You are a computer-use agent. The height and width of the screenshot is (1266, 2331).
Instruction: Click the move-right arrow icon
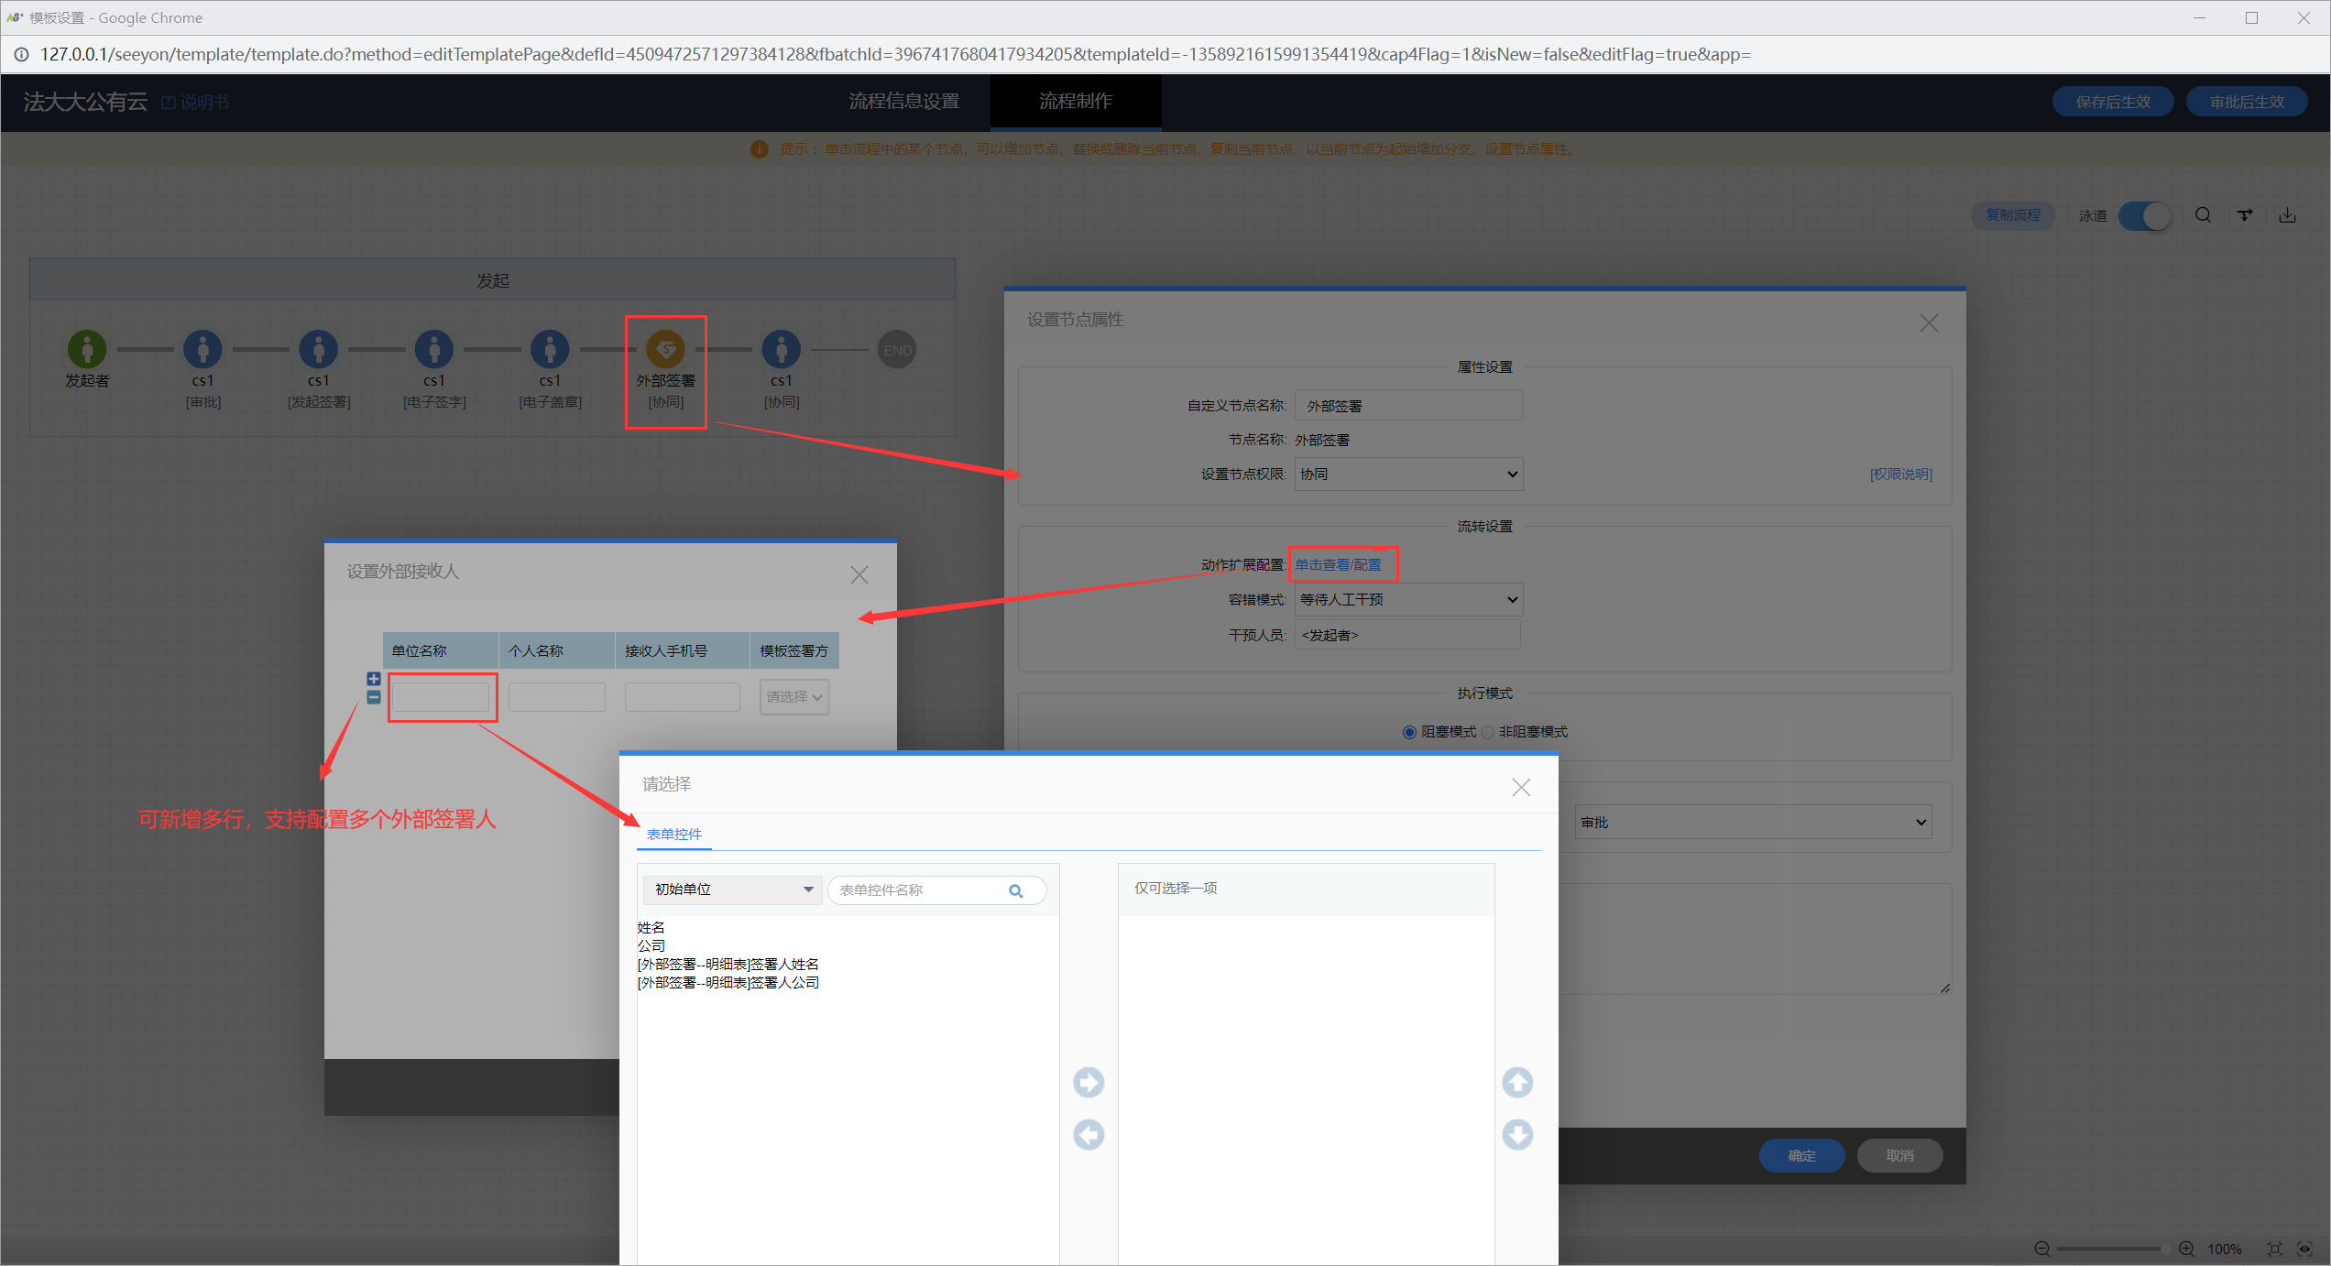coord(1089,1082)
